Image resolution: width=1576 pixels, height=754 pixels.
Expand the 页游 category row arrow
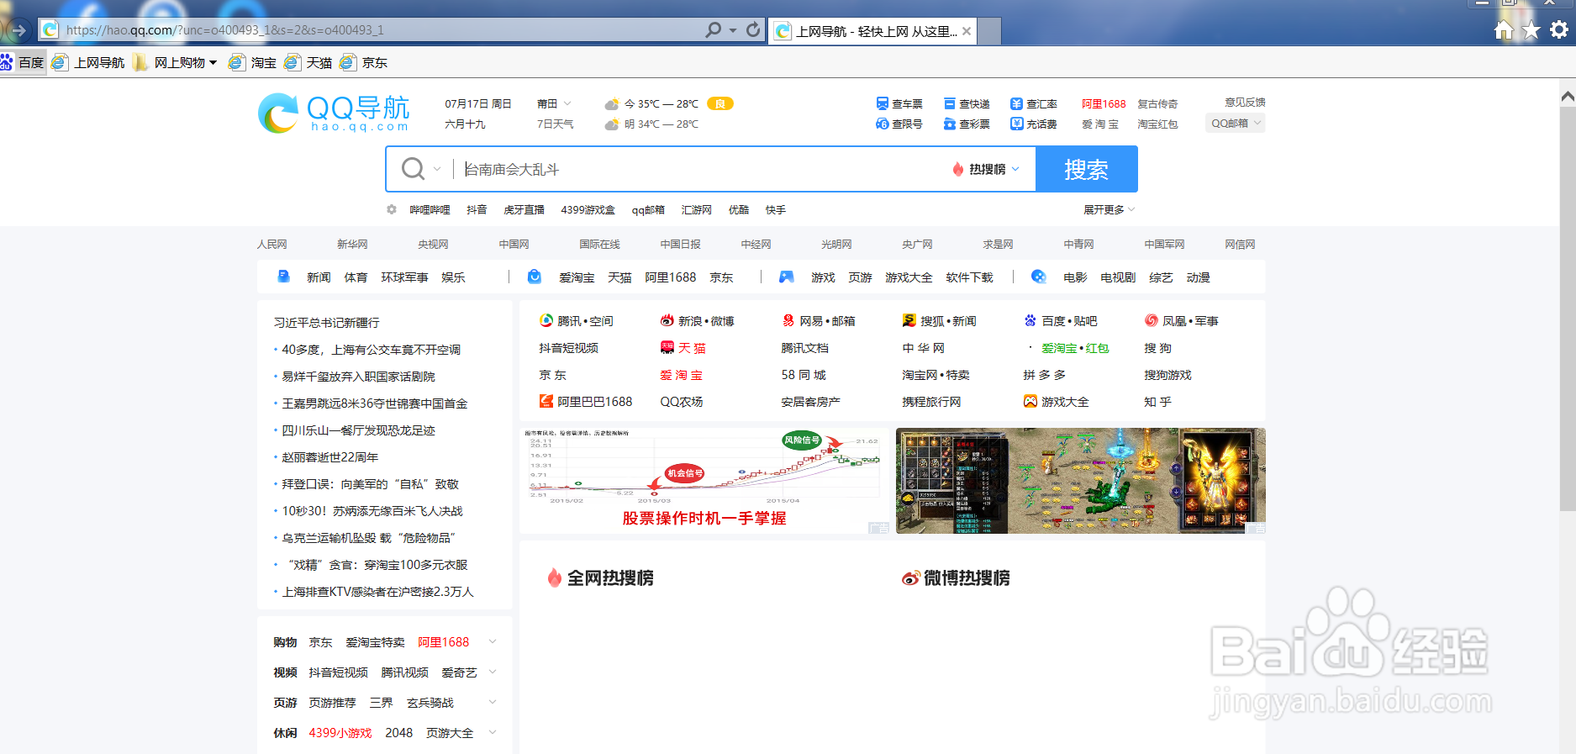(493, 702)
